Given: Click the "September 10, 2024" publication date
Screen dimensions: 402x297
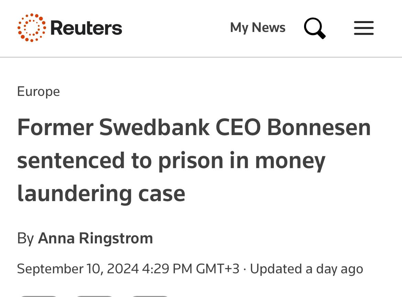Looking at the screenshot, I should point(78,269).
